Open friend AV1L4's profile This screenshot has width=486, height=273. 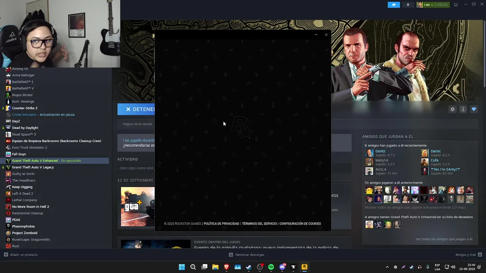point(381,169)
